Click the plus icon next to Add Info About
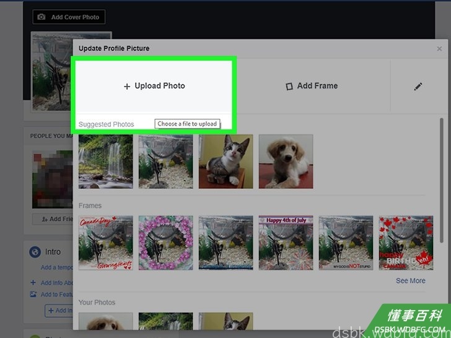 (33, 282)
